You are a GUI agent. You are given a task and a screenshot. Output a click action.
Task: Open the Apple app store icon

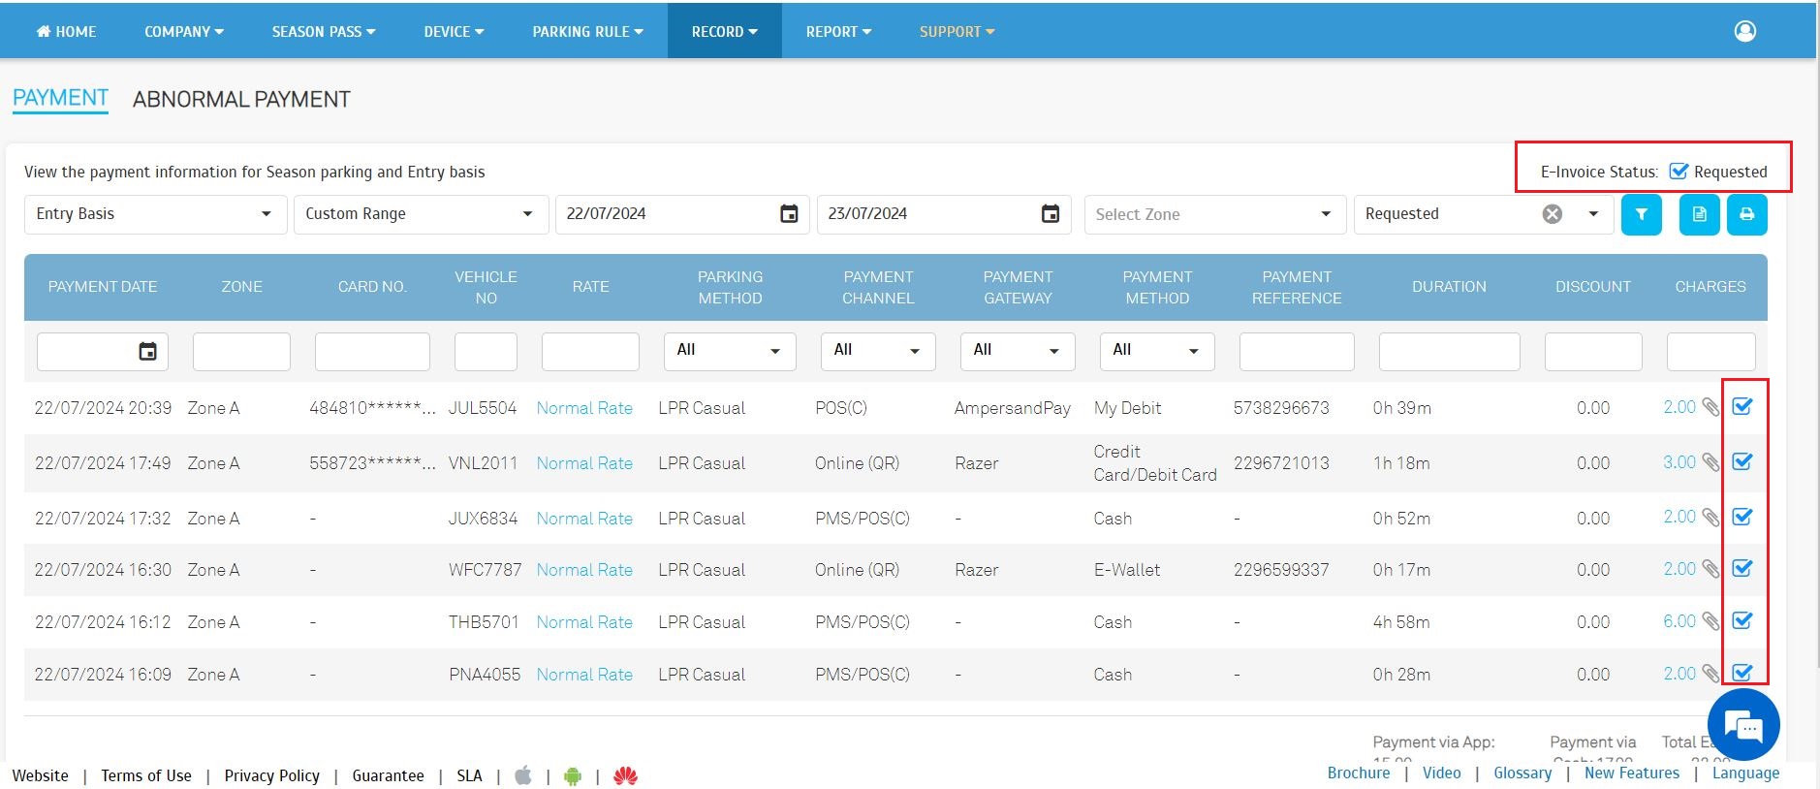(523, 775)
